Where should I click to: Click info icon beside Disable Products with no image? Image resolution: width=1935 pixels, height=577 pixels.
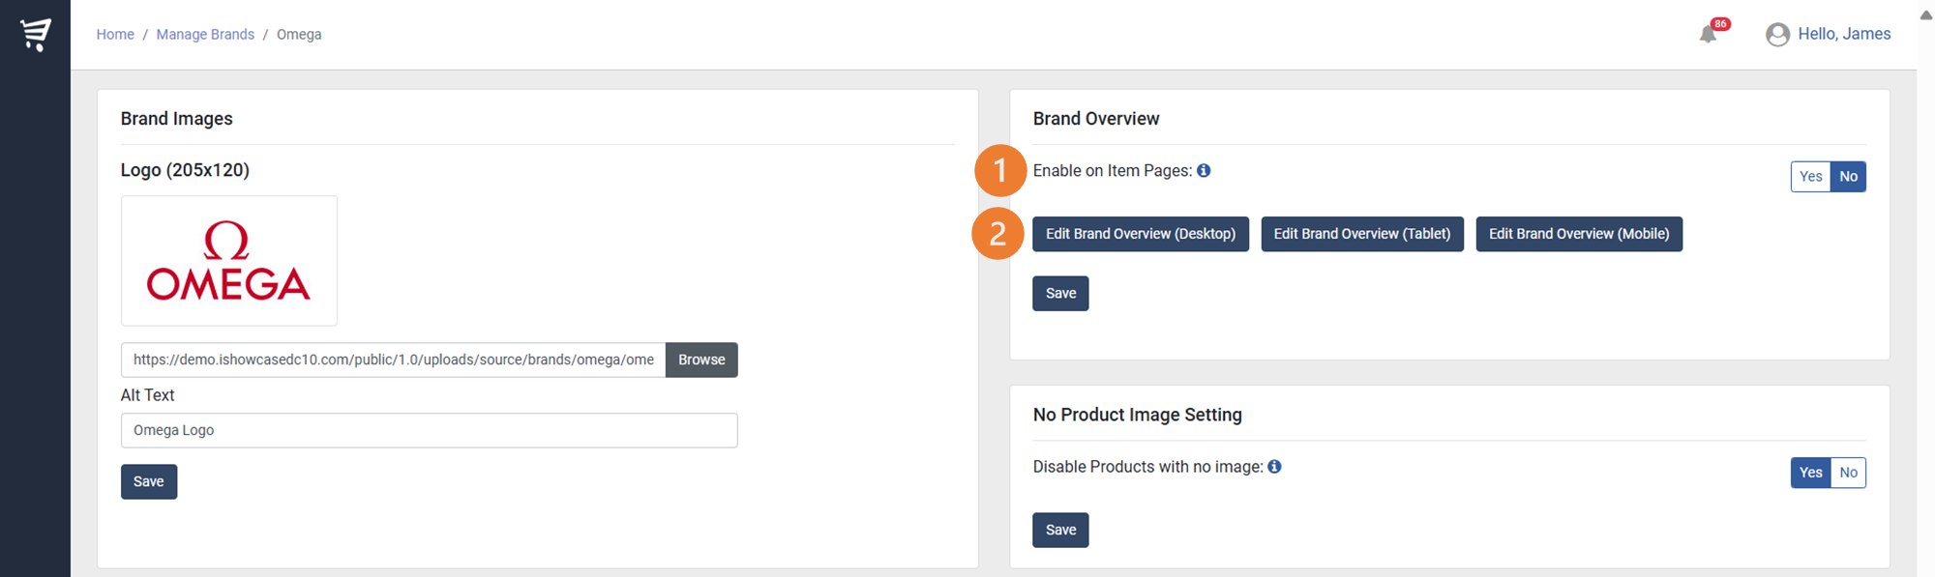coord(1274,467)
